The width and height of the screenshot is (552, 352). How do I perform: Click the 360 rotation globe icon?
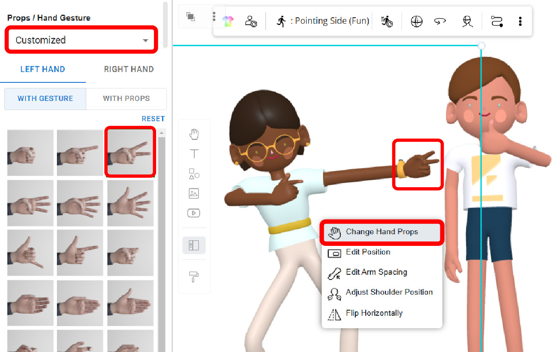(x=416, y=20)
